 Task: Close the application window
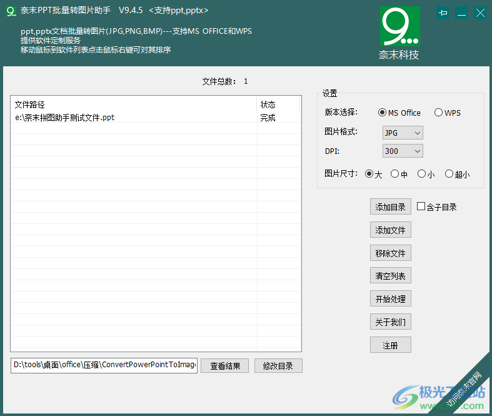tap(480, 13)
